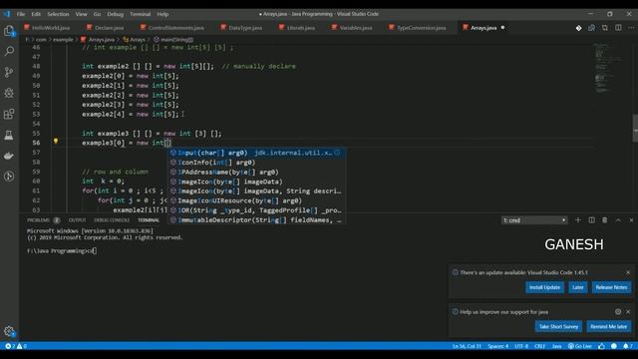The height and width of the screenshot is (359, 638).
Task: Switch to the OUTPUT panel tab
Action: click(x=77, y=220)
